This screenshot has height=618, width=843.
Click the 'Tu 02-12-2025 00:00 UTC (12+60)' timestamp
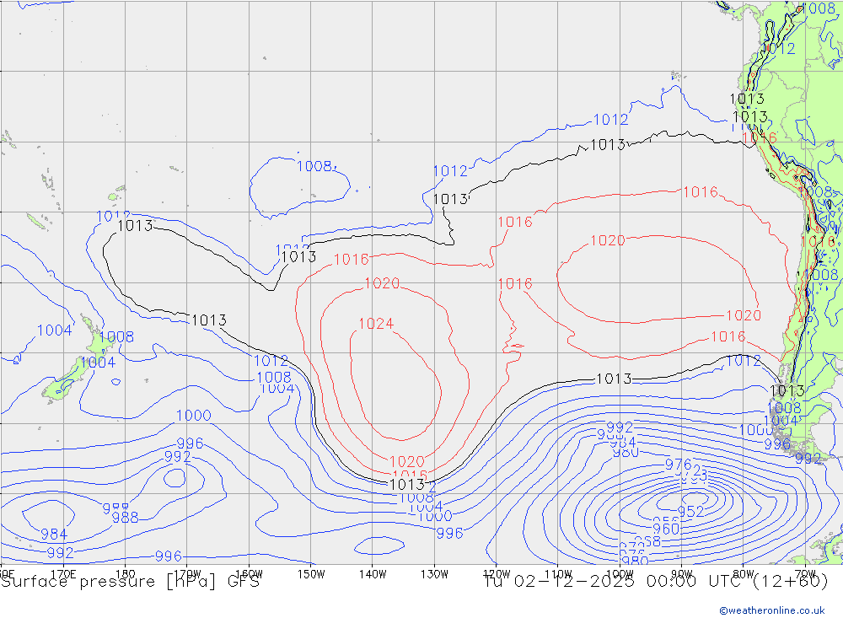coord(656,582)
